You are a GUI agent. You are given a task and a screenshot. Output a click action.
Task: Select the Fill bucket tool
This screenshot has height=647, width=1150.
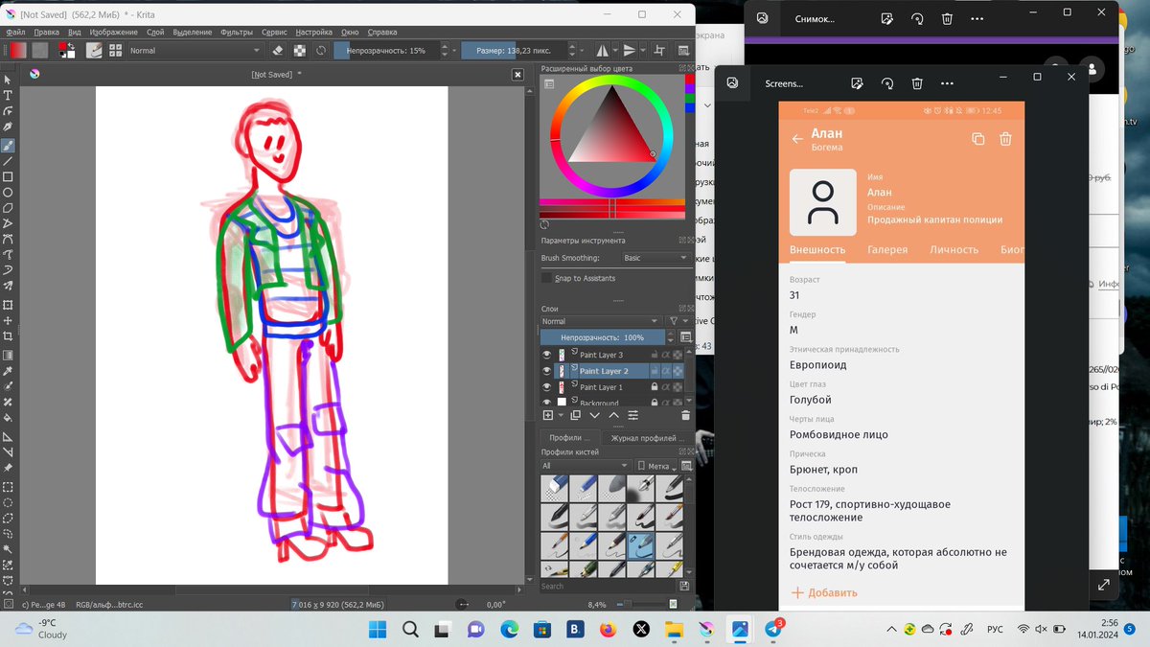coord(8,417)
